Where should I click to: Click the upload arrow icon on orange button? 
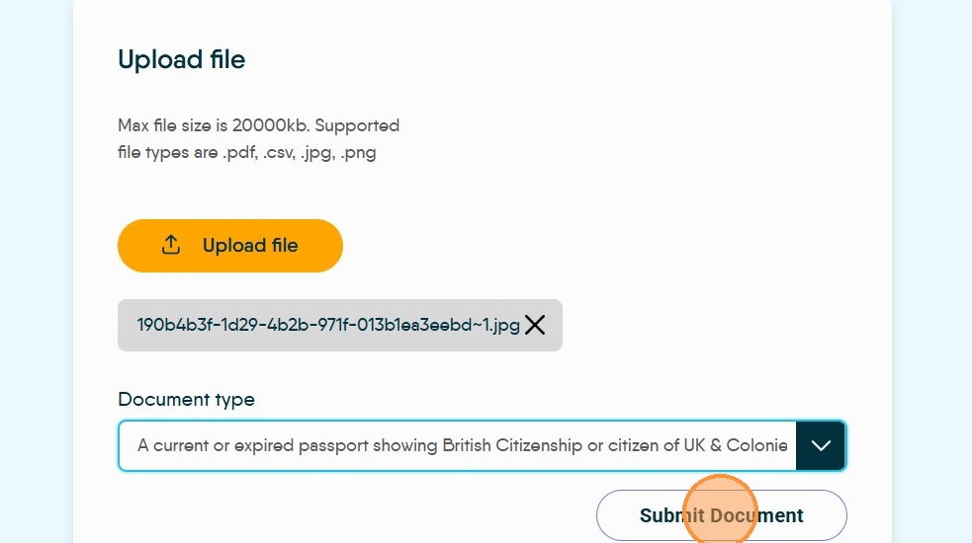[171, 245]
